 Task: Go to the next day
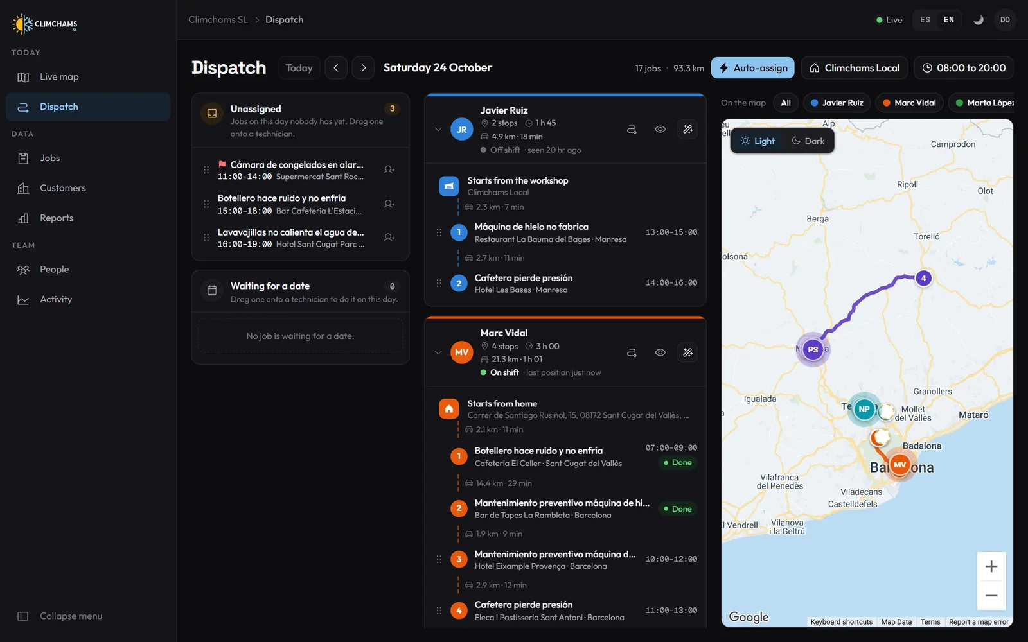364,68
